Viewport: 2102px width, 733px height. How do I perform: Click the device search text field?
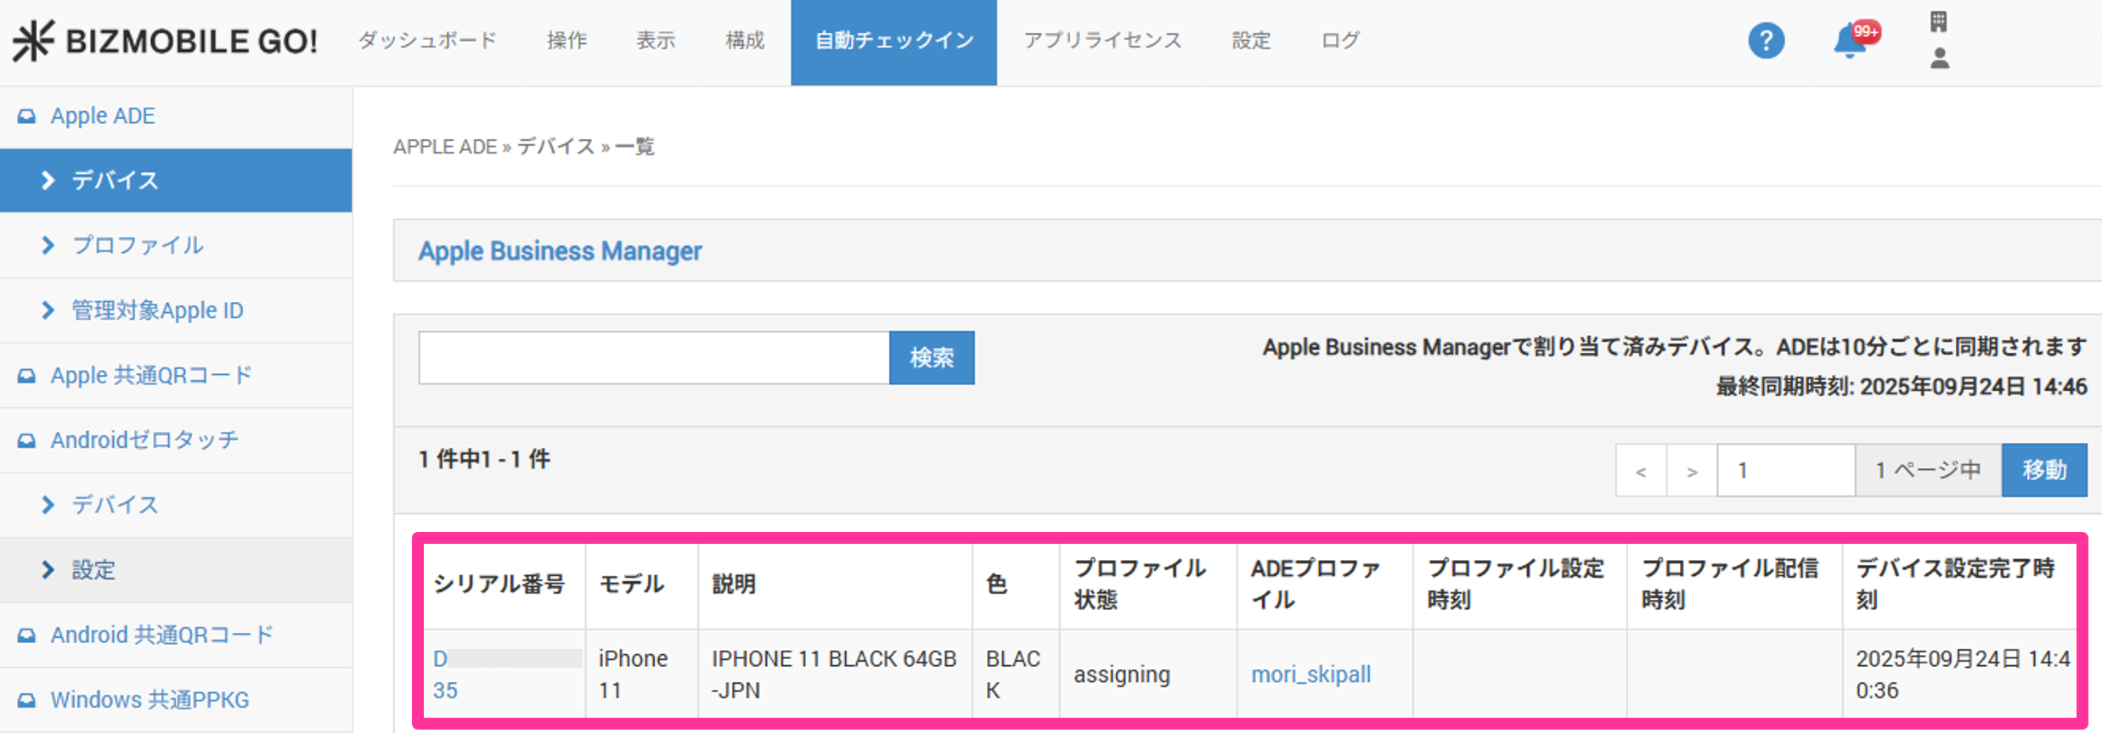653,358
